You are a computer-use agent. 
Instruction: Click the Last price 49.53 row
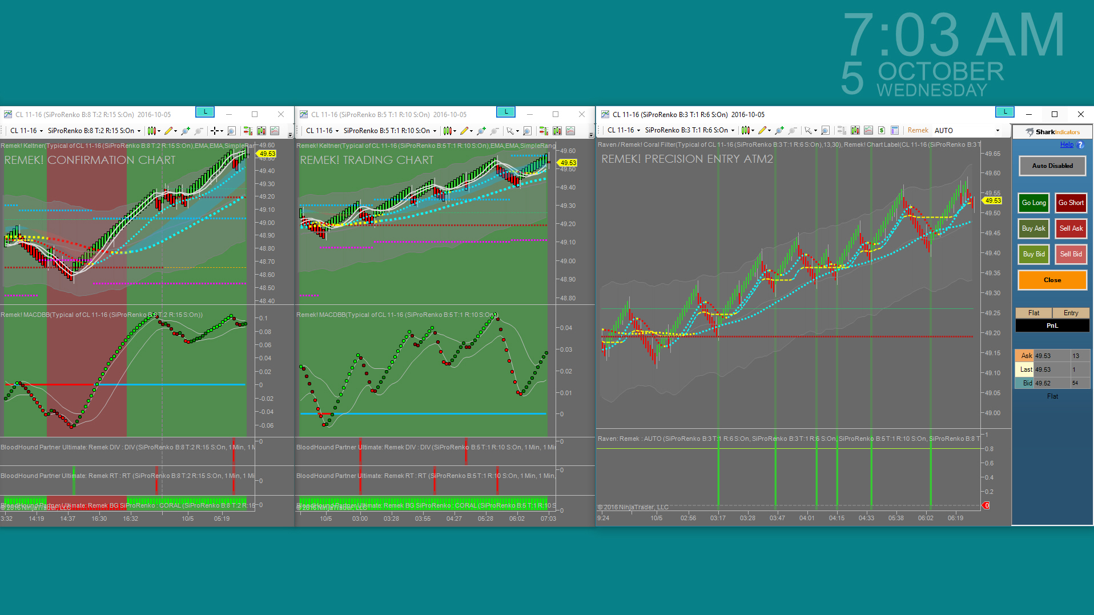point(1052,369)
